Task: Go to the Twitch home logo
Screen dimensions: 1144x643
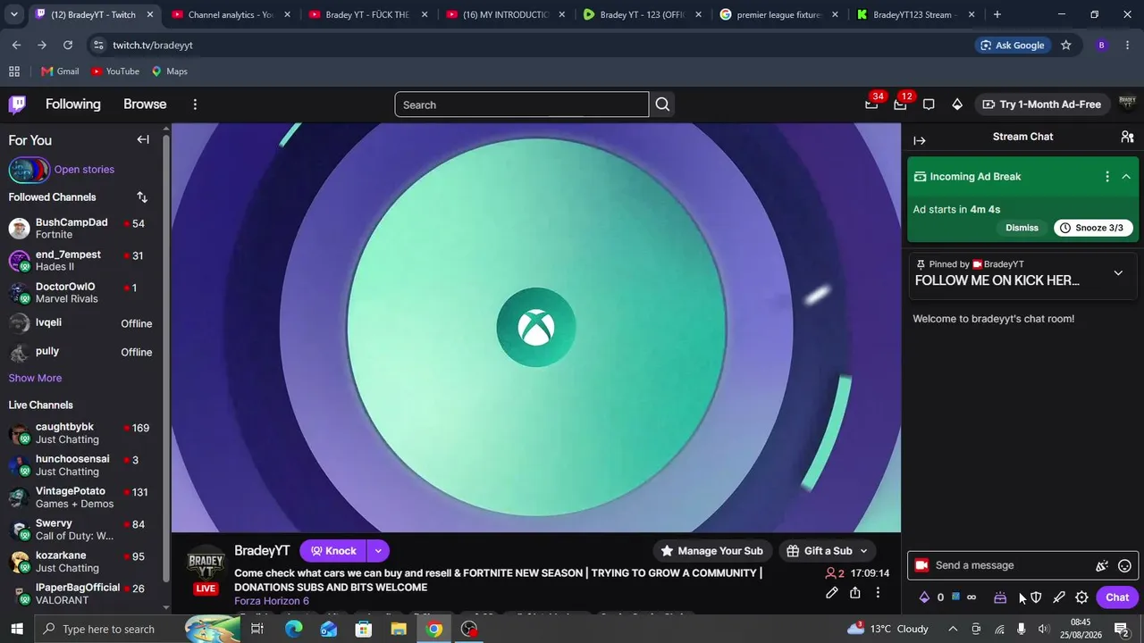Action: click(17, 104)
